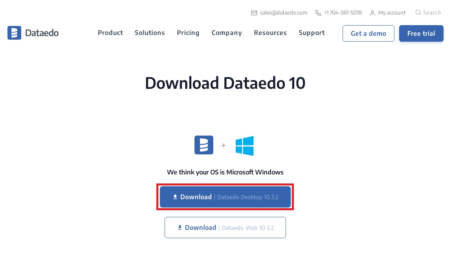Open the Product menu
The width and height of the screenshot is (462, 255).
[x=110, y=33]
